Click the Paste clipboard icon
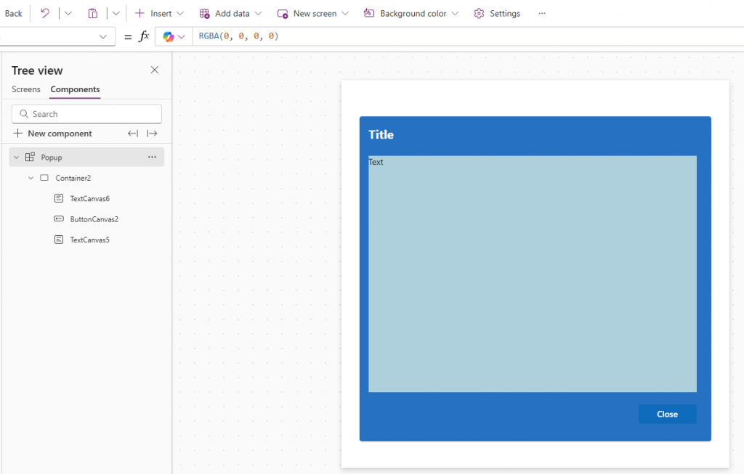The image size is (744, 474). point(93,13)
